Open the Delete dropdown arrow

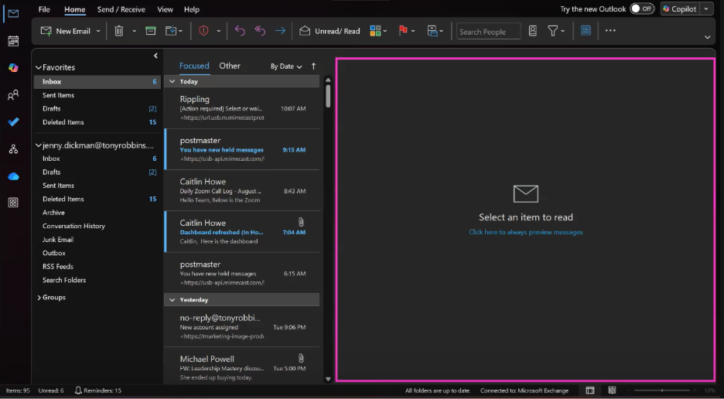tap(134, 32)
